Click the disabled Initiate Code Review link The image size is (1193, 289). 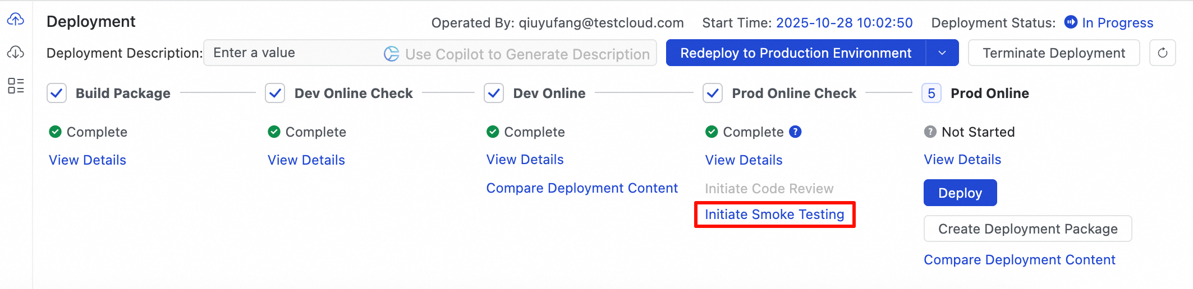[x=769, y=189]
